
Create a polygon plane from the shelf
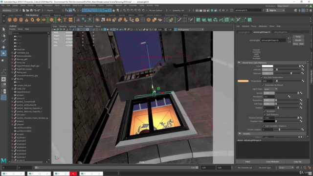pyautogui.click(x=38, y=20)
